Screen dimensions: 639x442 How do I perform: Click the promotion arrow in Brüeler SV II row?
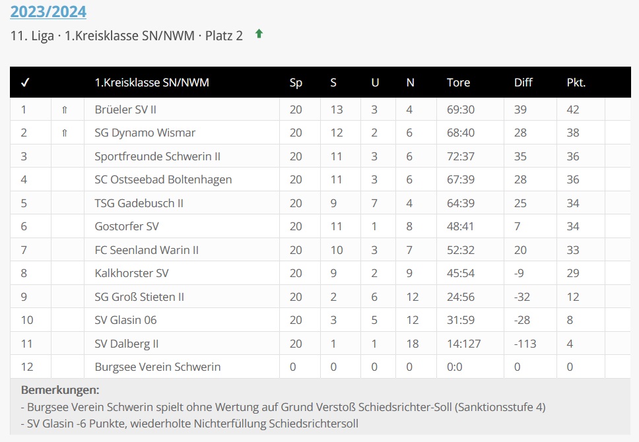point(64,110)
